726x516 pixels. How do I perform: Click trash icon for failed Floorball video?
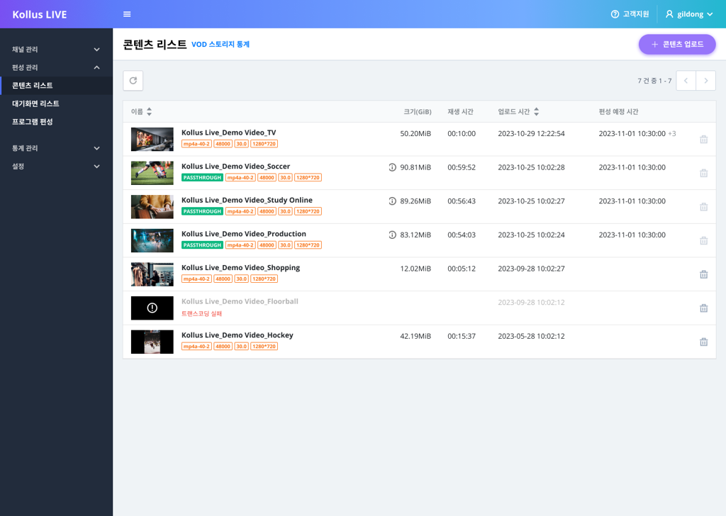[703, 308]
